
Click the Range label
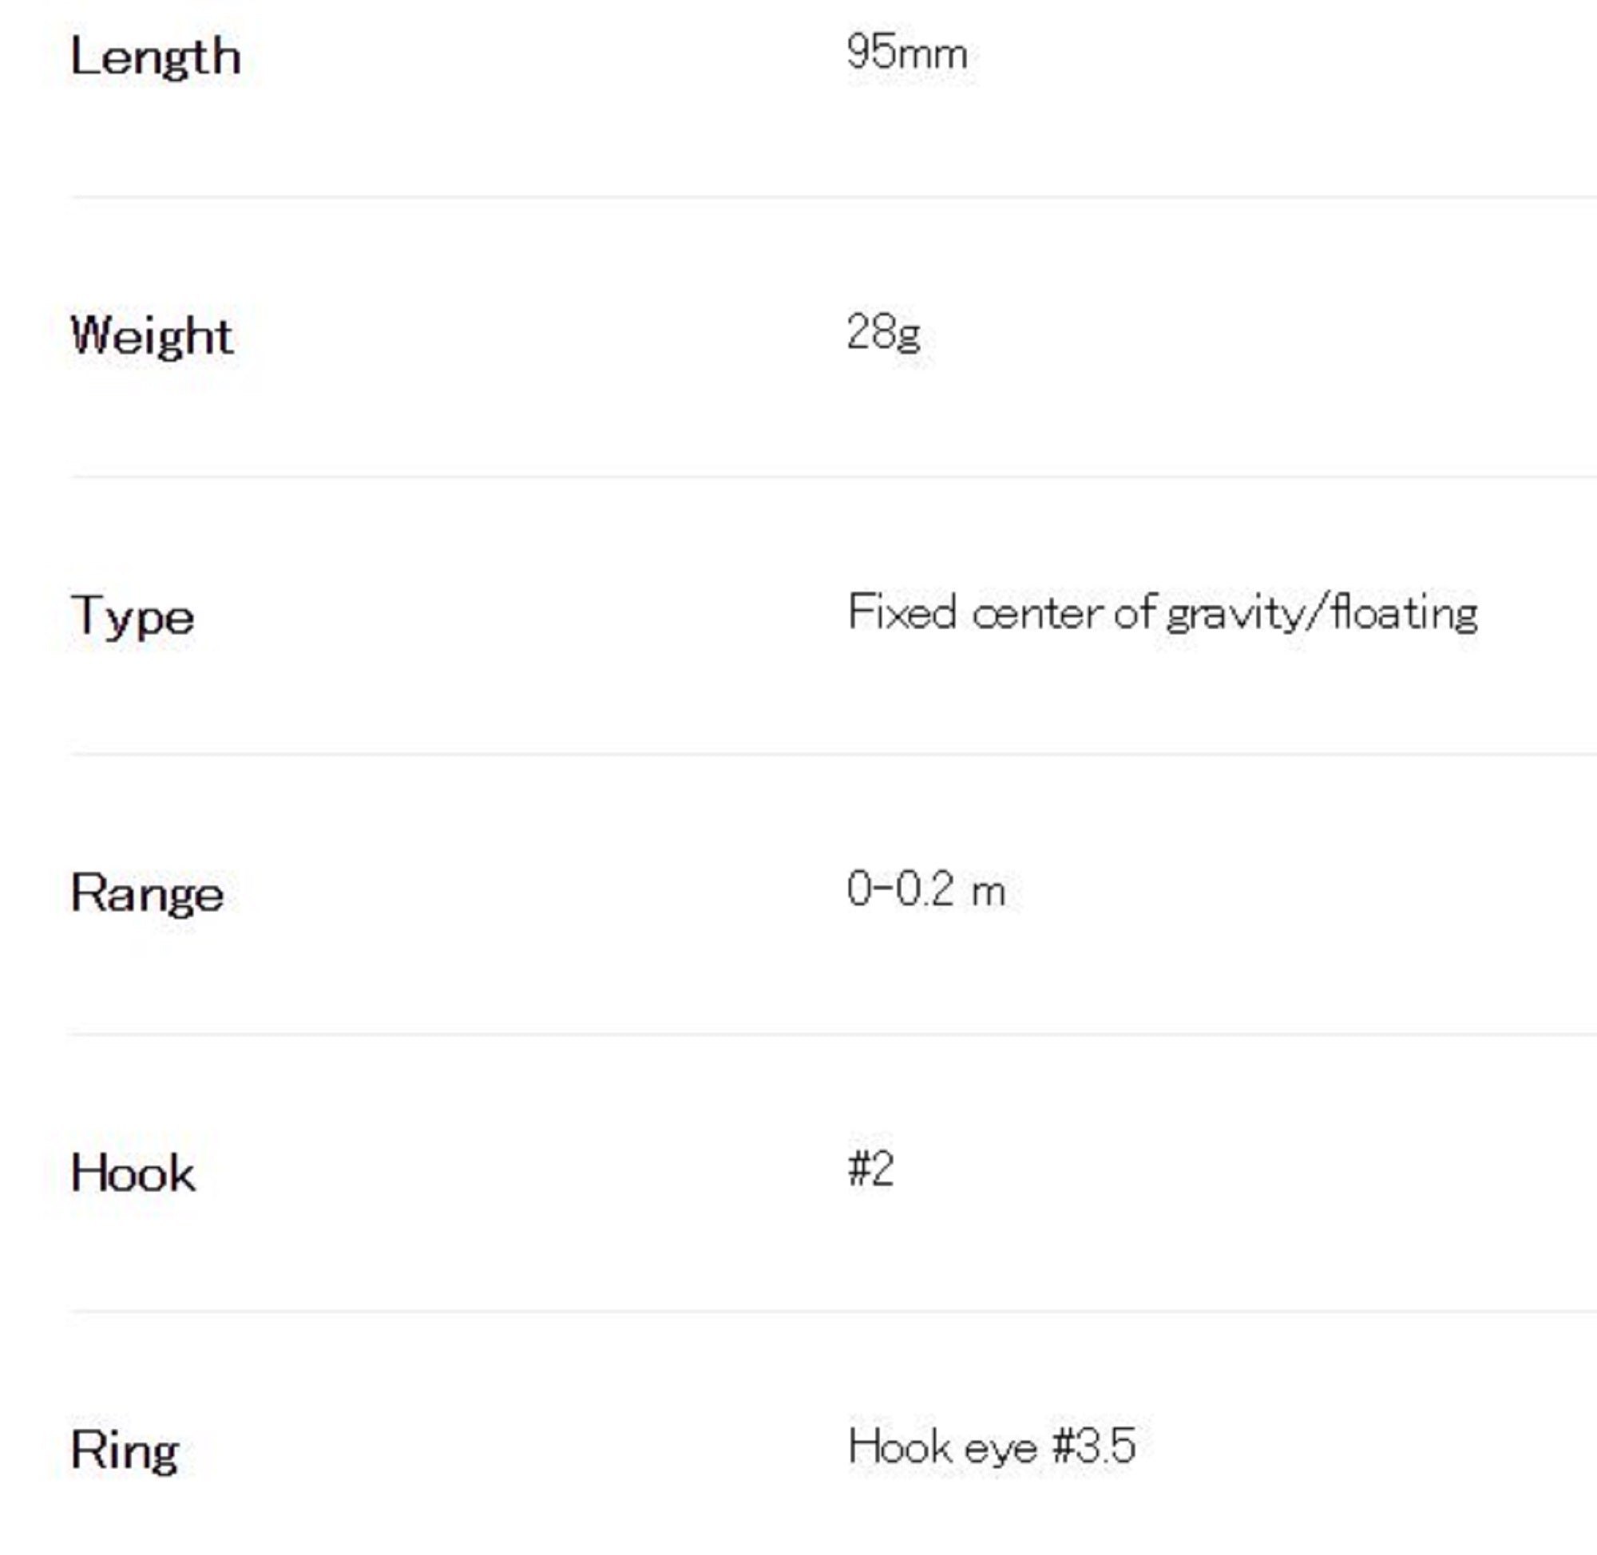(x=147, y=893)
